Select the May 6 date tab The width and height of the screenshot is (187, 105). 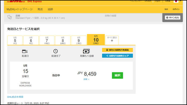[x=31, y=40]
